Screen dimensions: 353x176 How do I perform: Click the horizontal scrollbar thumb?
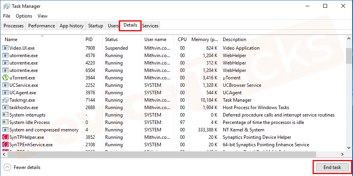coord(162,154)
